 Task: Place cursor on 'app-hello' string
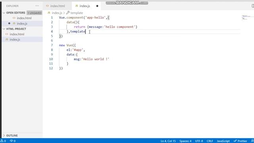95,17
